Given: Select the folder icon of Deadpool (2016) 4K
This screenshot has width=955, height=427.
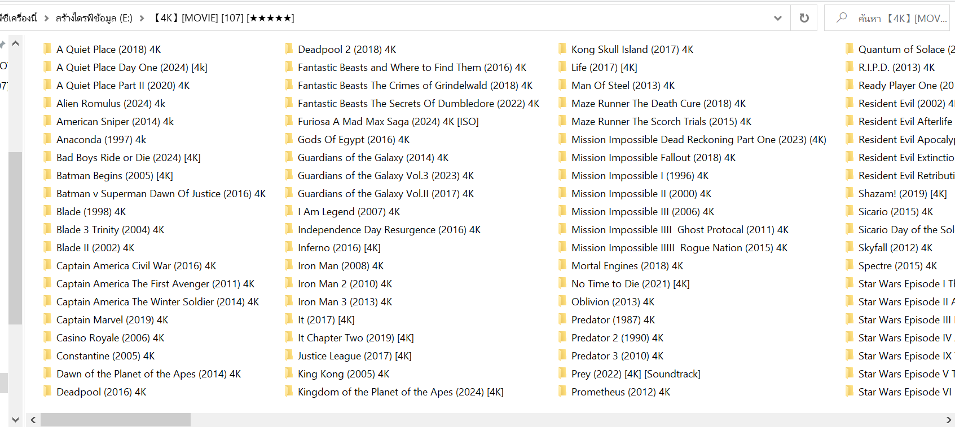Looking at the screenshot, I should click(47, 392).
